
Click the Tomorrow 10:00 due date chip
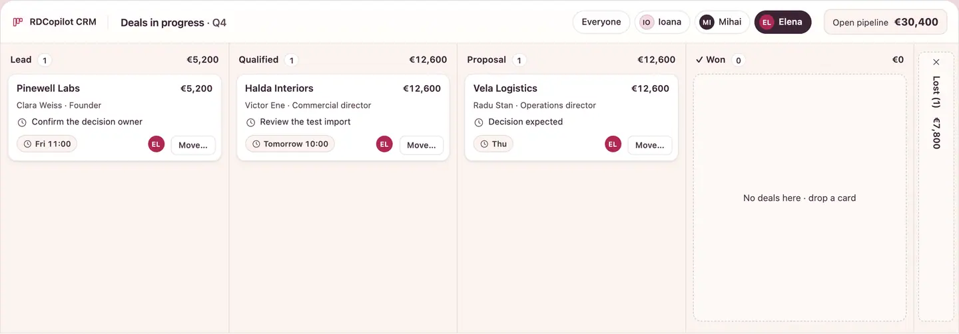coord(290,144)
